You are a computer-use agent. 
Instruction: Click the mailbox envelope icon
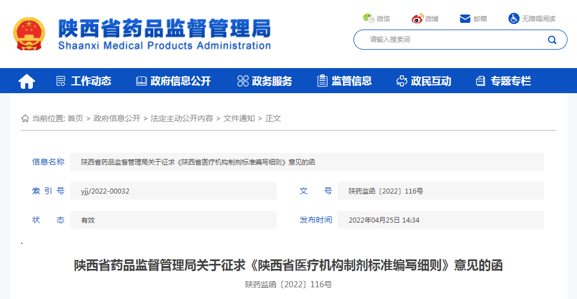pos(465,18)
